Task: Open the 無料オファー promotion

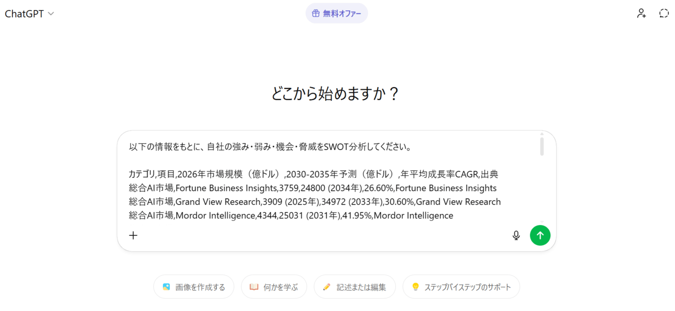Action: click(x=342, y=13)
